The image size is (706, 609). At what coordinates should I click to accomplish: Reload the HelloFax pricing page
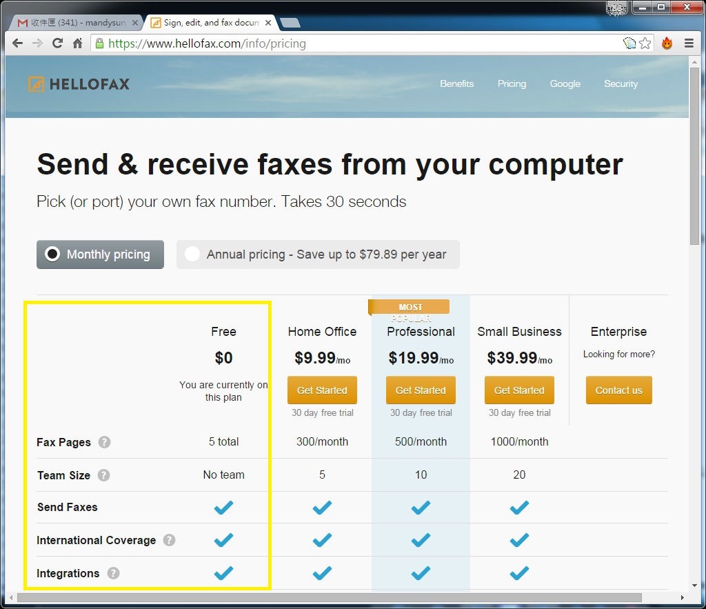click(x=57, y=43)
